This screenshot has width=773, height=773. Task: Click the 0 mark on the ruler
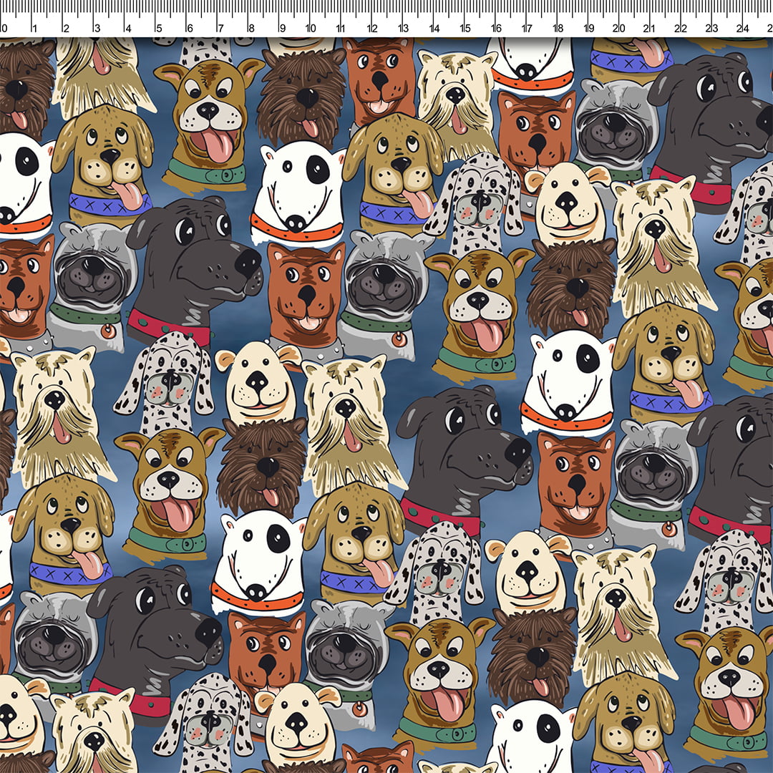click(4, 28)
